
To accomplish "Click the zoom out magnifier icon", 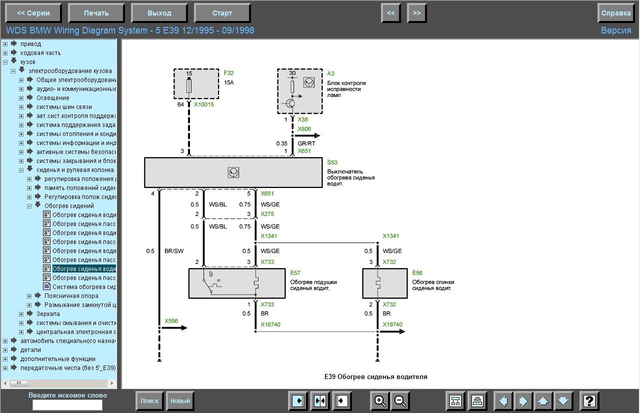I will coord(400,400).
